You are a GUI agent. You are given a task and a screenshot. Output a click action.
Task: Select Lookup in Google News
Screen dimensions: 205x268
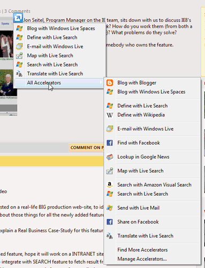coord(152,157)
